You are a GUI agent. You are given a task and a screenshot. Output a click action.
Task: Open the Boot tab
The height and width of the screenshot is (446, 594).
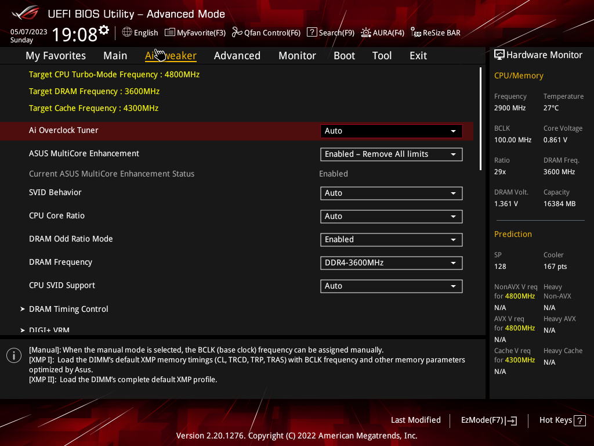[344, 56]
